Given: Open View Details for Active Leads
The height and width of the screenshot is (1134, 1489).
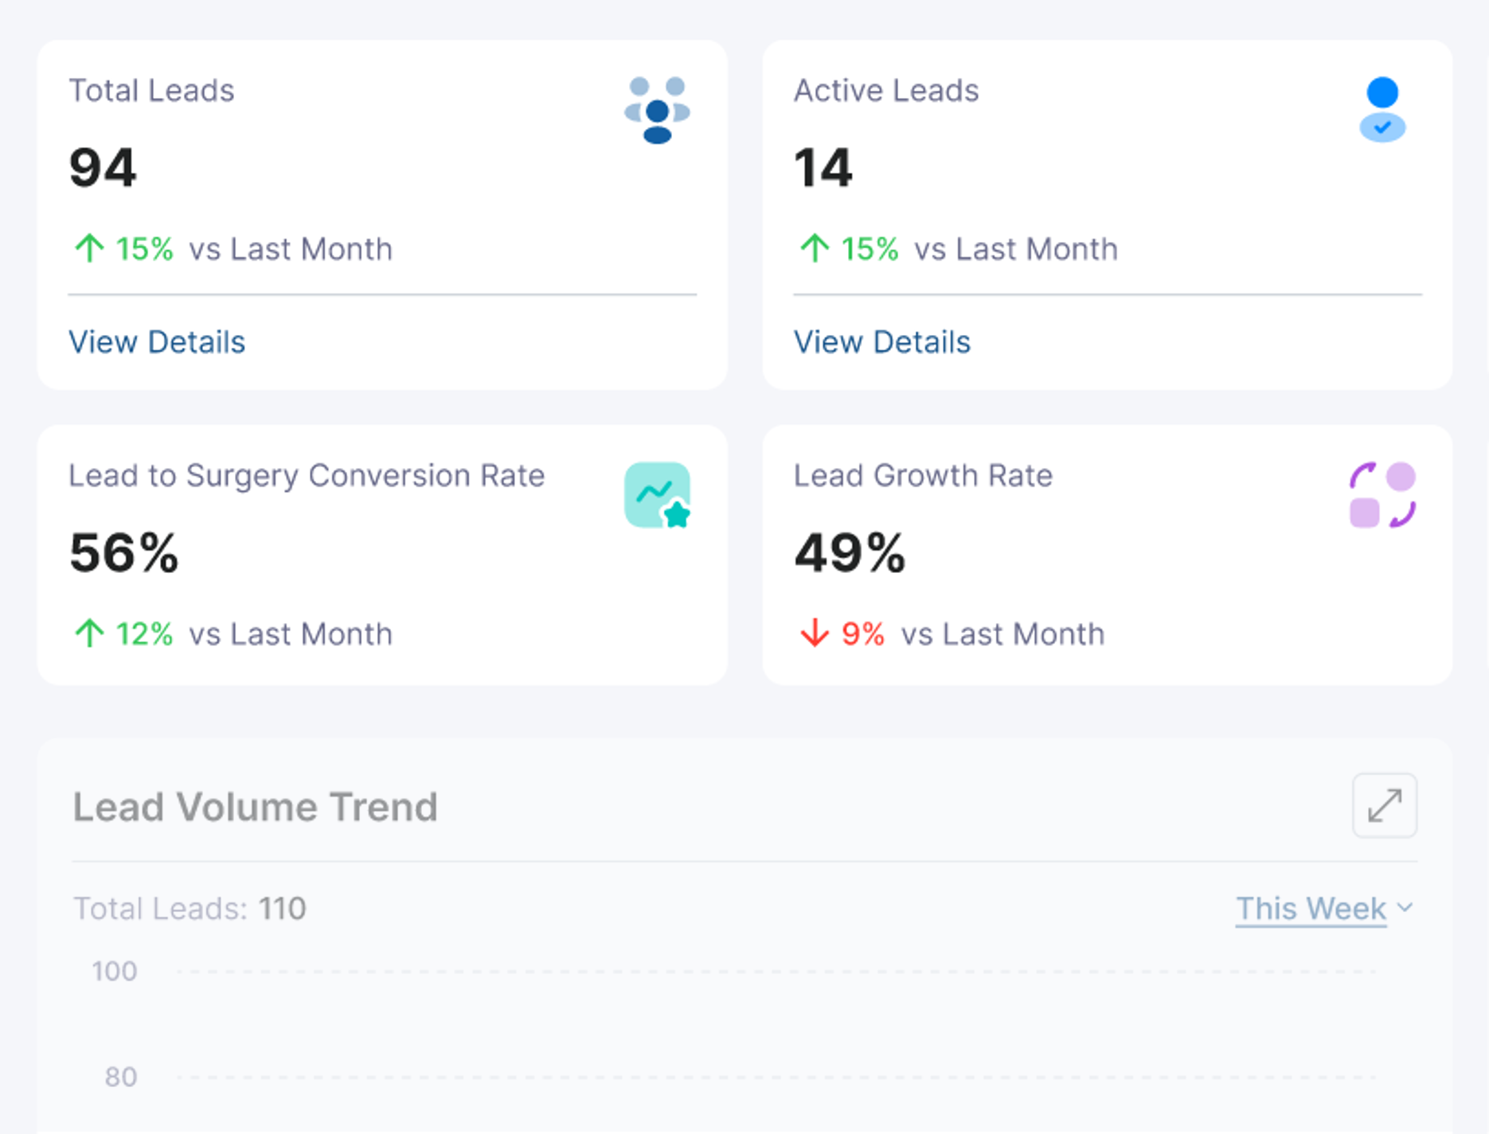Looking at the screenshot, I should [x=882, y=342].
